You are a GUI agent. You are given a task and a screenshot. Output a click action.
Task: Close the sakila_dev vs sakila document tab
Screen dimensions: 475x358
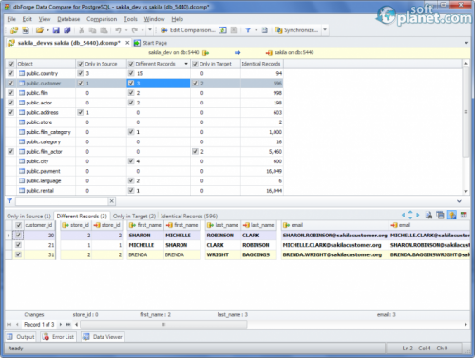click(x=127, y=43)
